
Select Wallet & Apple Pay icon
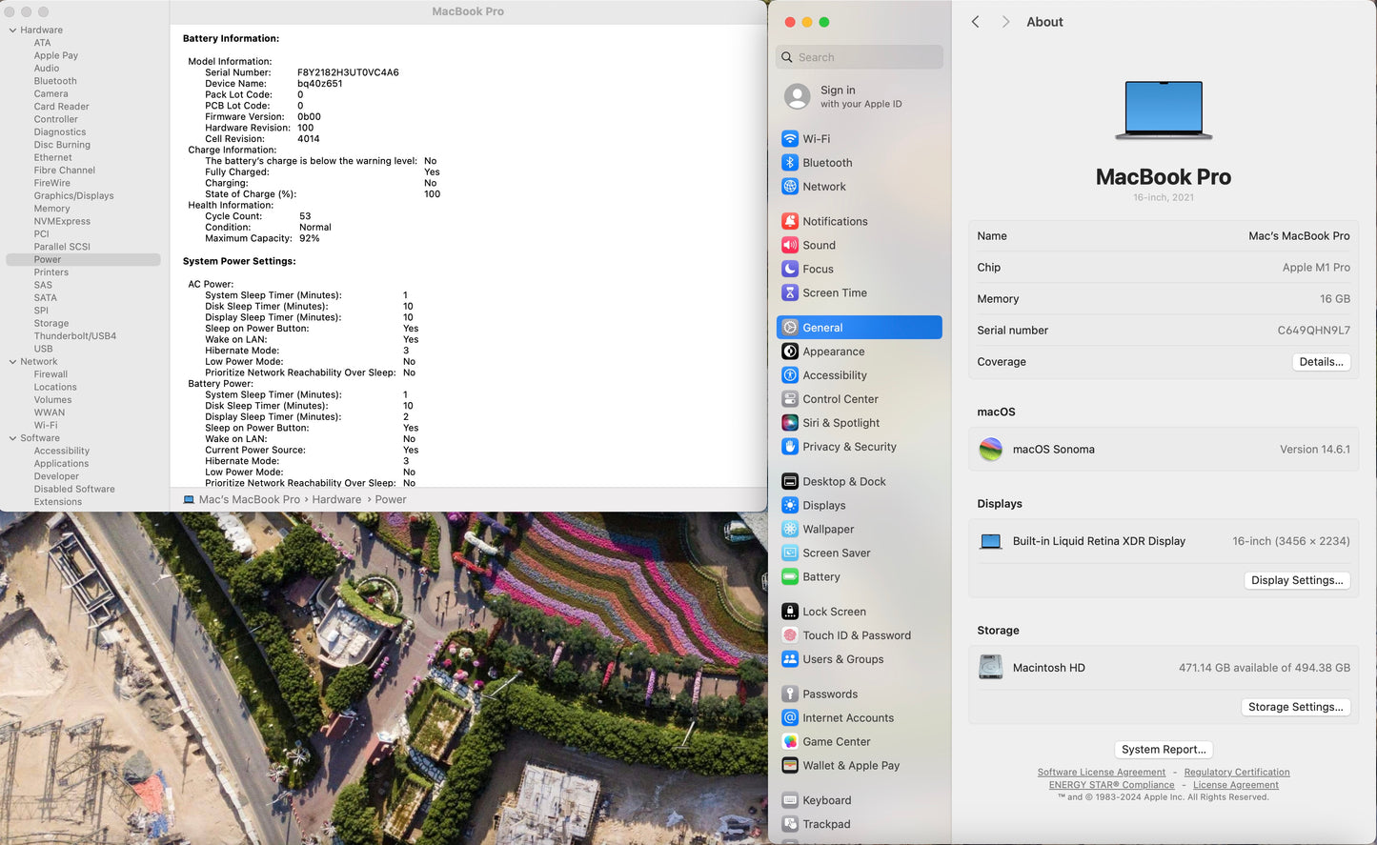click(790, 765)
